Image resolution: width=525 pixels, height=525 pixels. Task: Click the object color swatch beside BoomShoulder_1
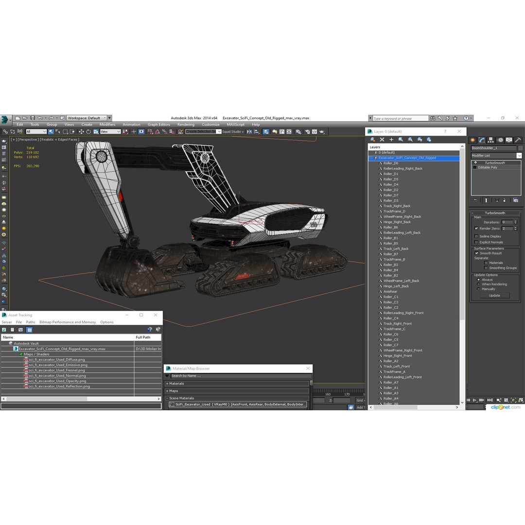pos(520,148)
